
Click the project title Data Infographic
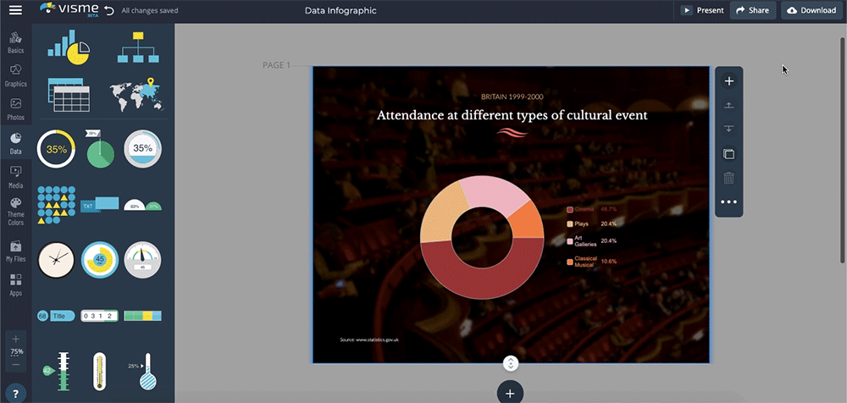[x=340, y=11]
